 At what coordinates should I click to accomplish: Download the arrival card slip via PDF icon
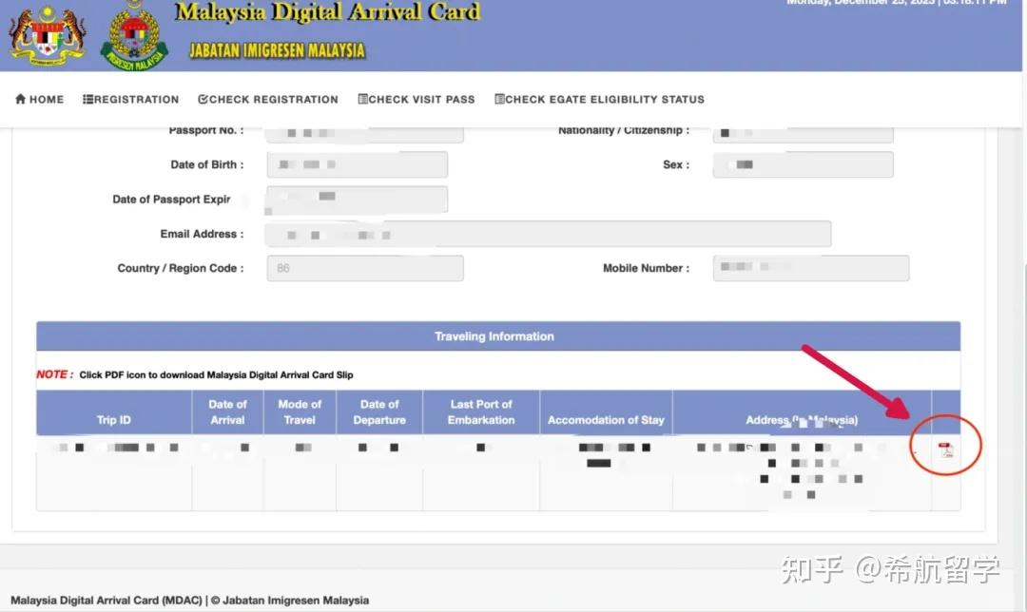946,449
